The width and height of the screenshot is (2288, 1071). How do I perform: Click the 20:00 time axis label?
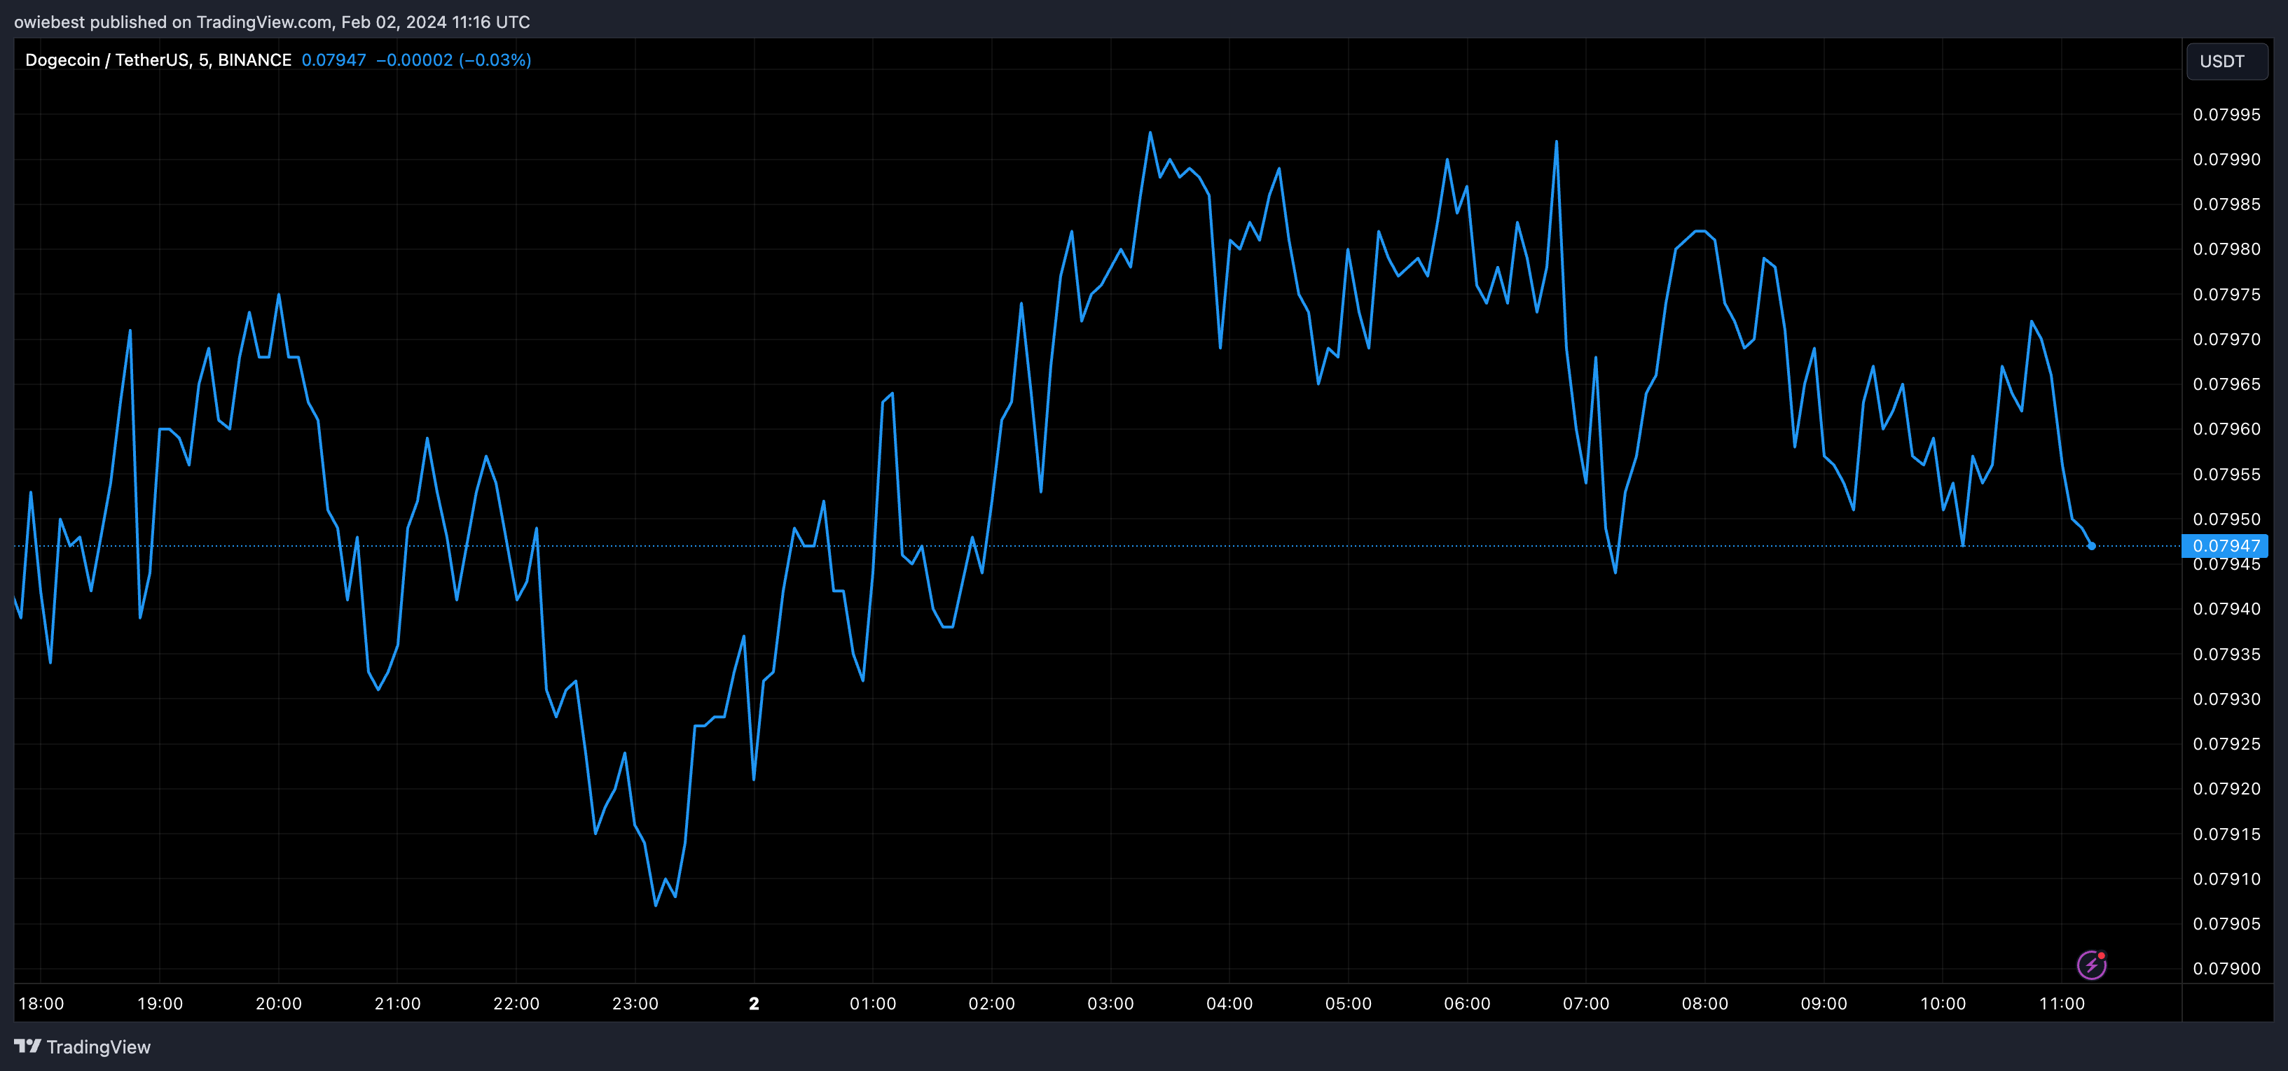coord(279,1004)
